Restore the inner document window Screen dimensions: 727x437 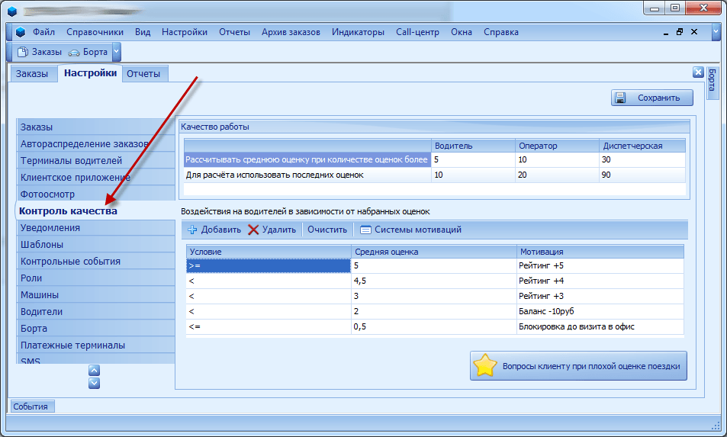pos(680,32)
